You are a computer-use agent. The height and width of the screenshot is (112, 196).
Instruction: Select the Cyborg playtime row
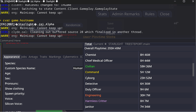(139, 78)
